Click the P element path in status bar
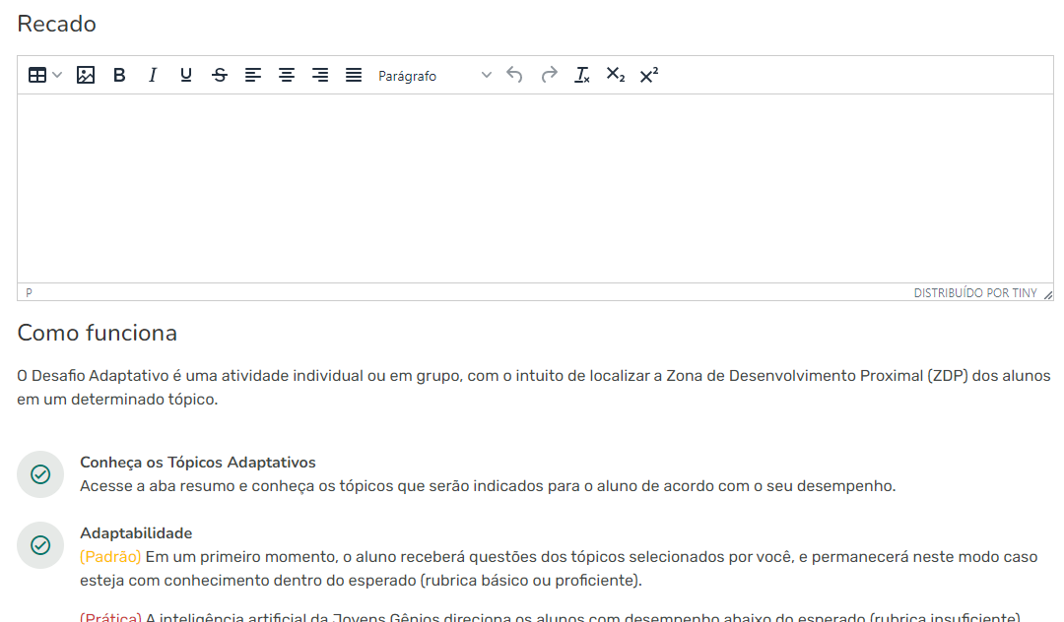Screen dimensions: 1064x622 point(29,293)
